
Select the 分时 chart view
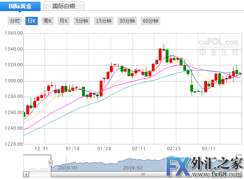pos(15,21)
